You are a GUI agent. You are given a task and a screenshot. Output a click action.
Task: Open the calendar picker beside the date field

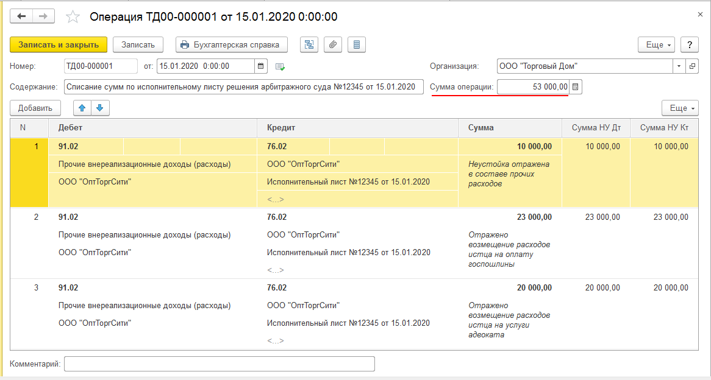(x=261, y=66)
